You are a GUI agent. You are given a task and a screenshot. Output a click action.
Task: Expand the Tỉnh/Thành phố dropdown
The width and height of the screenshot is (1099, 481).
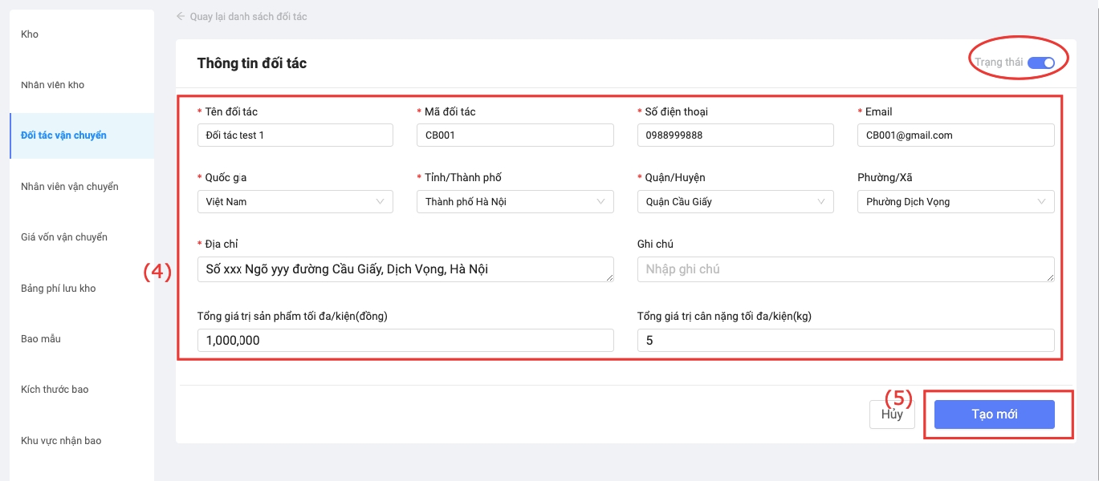pyautogui.click(x=515, y=202)
